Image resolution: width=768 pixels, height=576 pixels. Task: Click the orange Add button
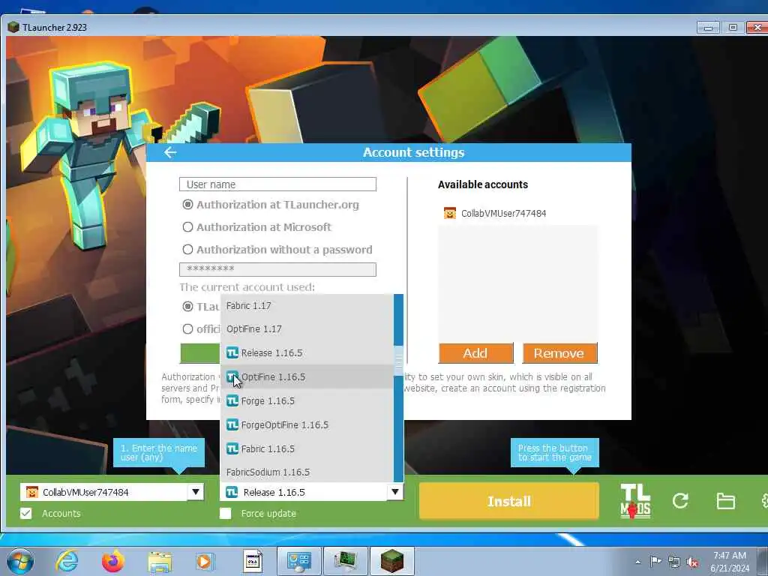pos(476,353)
